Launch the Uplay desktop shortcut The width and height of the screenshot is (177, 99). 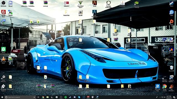(x=171, y=13)
